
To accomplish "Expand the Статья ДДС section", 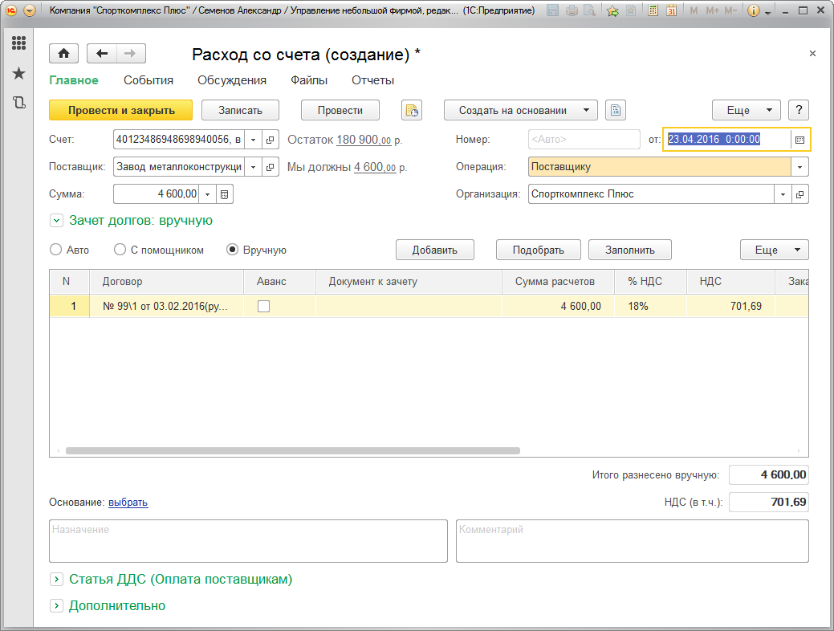I will (56, 579).
